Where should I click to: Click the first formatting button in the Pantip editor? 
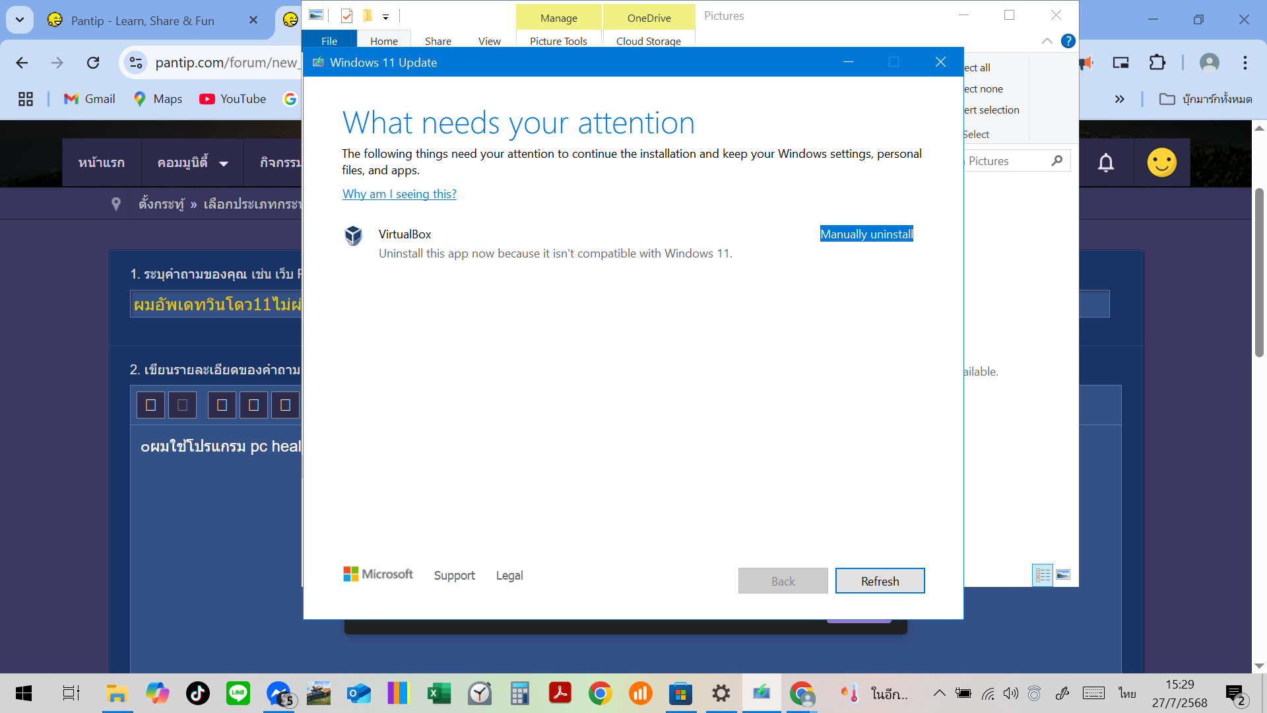(150, 405)
